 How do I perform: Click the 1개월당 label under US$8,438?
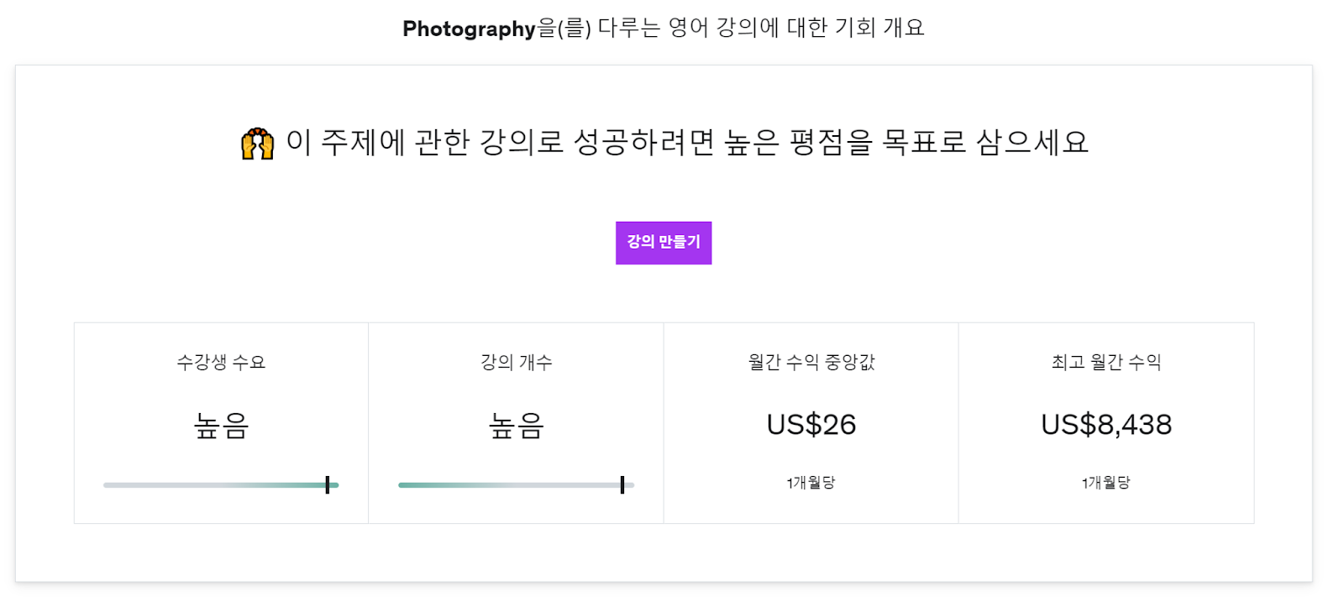1105,482
